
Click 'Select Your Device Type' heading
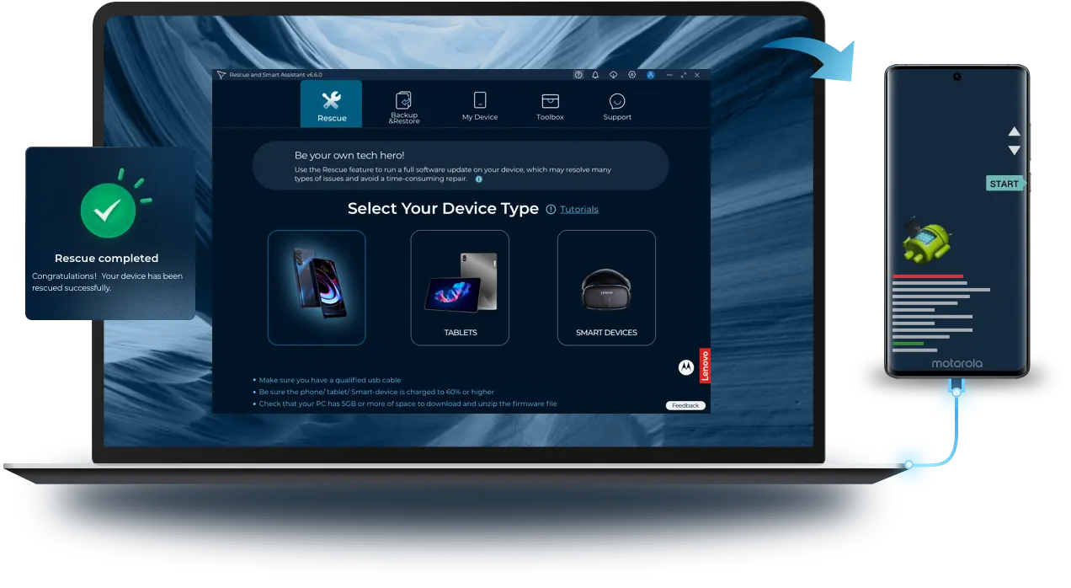pyautogui.click(x=443, y=209)
